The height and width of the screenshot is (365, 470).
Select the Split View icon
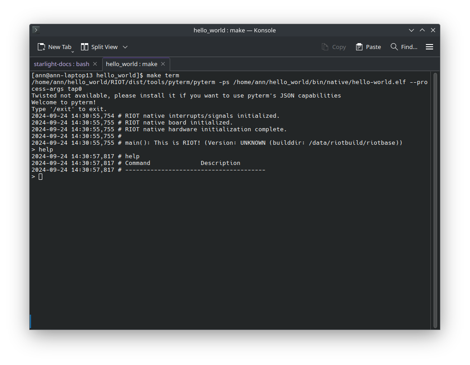click(x=84, y=46)
